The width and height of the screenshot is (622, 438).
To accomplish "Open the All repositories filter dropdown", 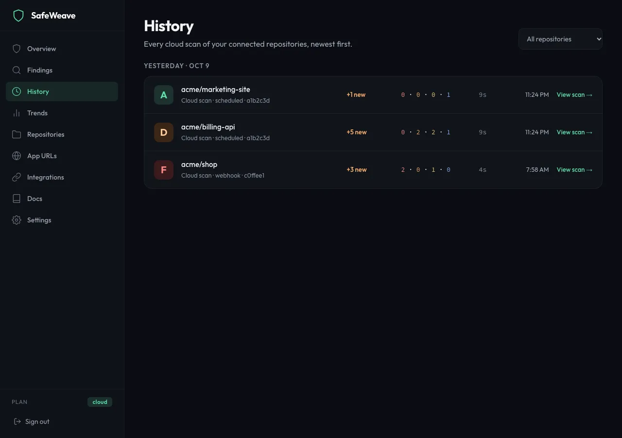I will [560, 39].
